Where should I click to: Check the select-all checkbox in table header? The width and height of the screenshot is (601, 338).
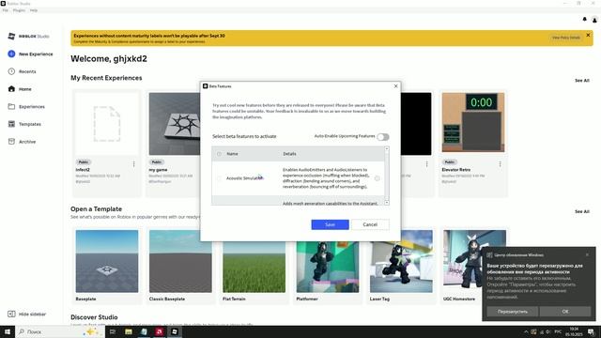tap(219, 154)
